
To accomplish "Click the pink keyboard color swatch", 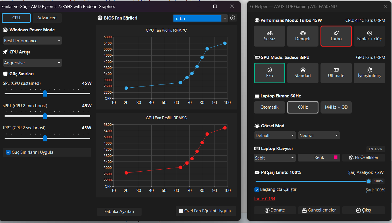I will tap(336, 157).
